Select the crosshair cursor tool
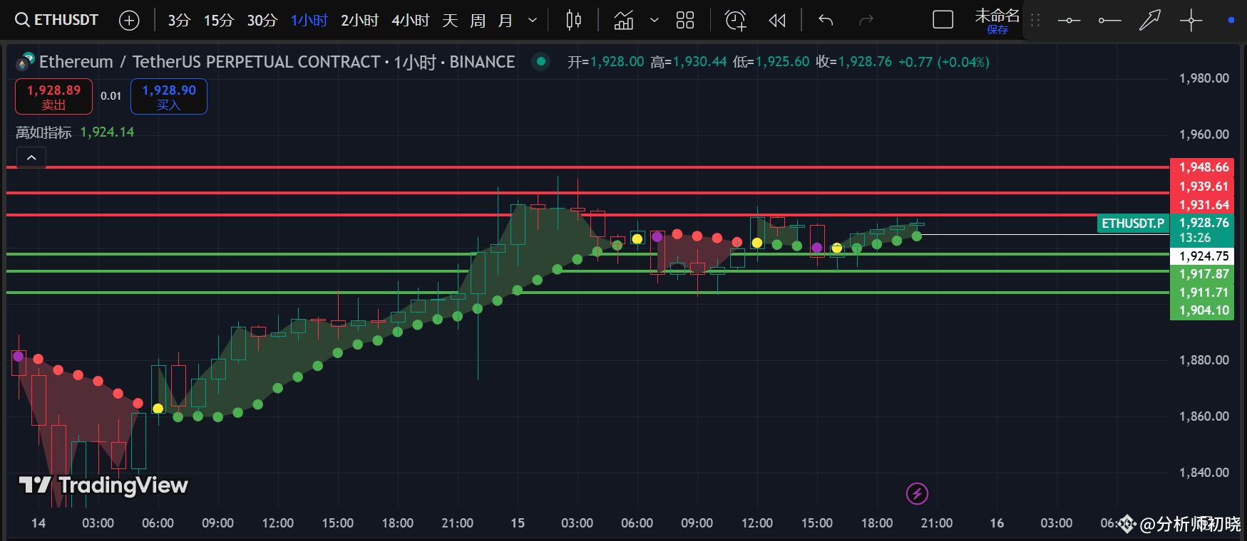1247x541 pixels. tap(1191, 20)
